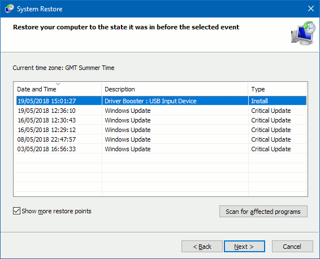Proceed with the Next button
320x259 pixels.
click(x=244, y=247)
